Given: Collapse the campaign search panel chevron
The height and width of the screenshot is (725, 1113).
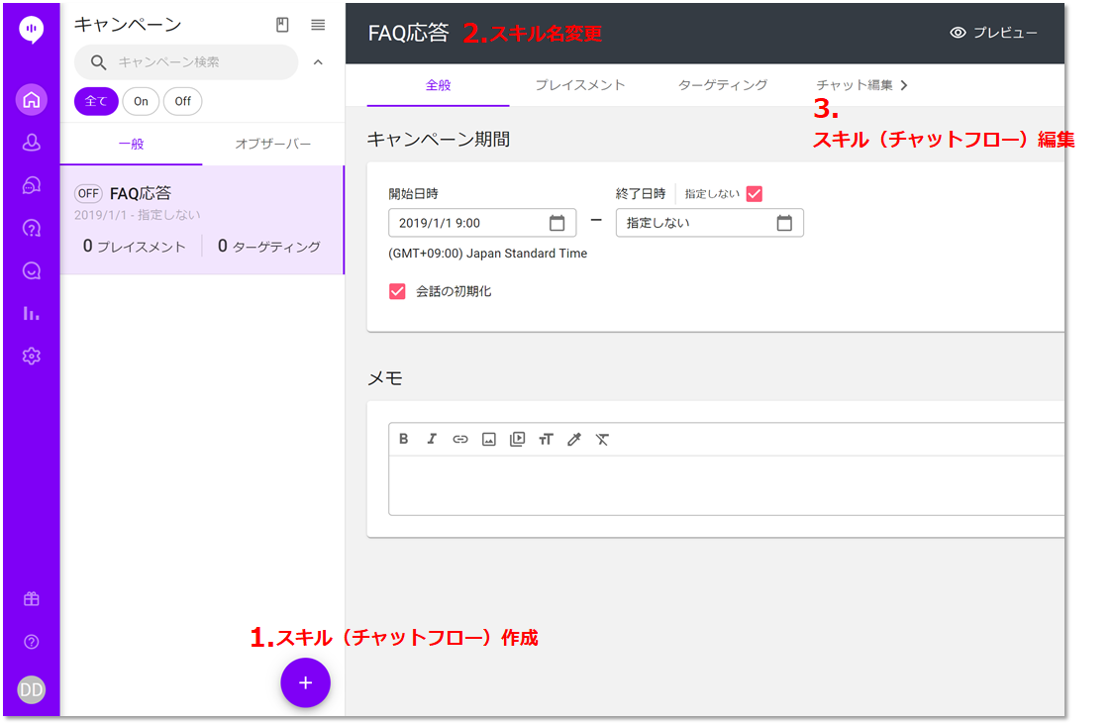Looking at the screenshot, I should point(318,62).
